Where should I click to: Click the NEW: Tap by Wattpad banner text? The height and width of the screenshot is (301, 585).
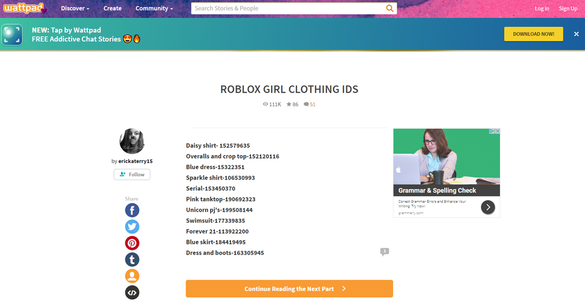pyautogui.click(x=66, y=30)
